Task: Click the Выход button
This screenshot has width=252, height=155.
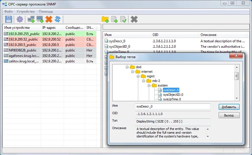Action: click(x=229, y=115)
